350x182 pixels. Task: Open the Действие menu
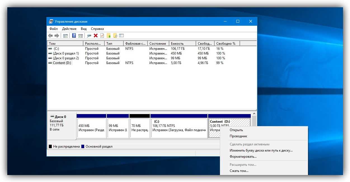pyautogui.click(x=69, y=29)
